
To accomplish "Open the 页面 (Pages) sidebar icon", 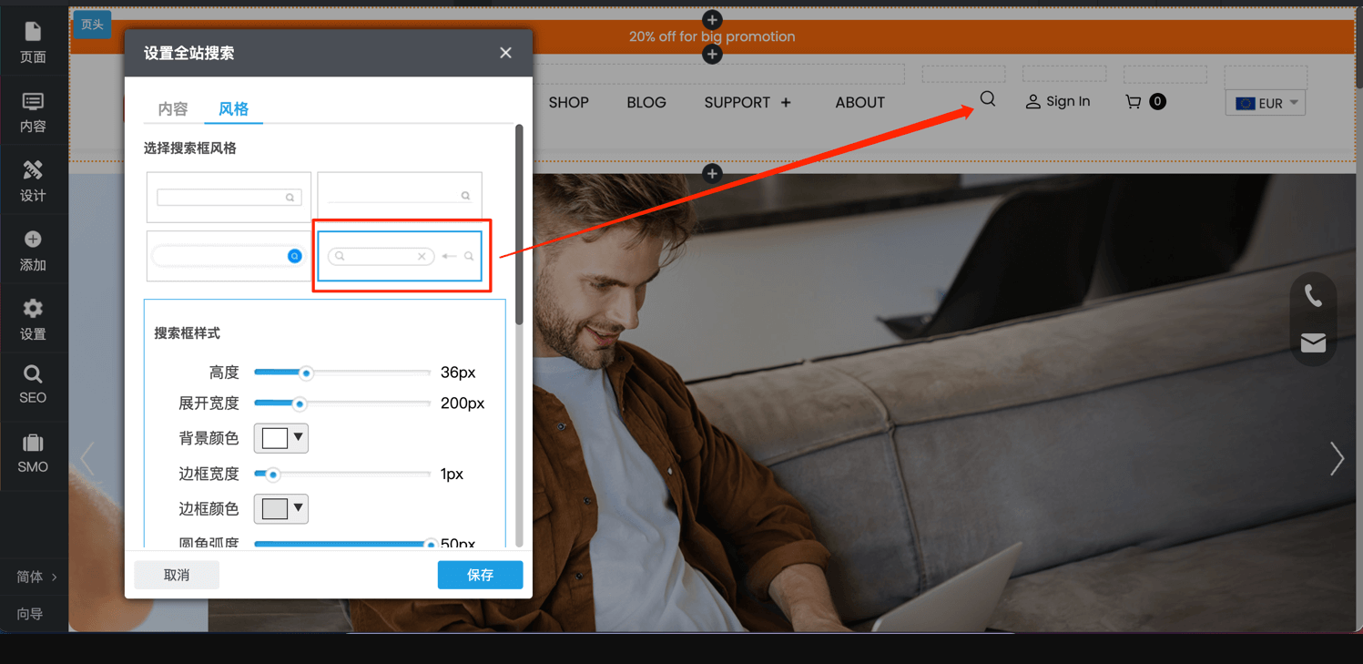I will click(x=33, y=42).
